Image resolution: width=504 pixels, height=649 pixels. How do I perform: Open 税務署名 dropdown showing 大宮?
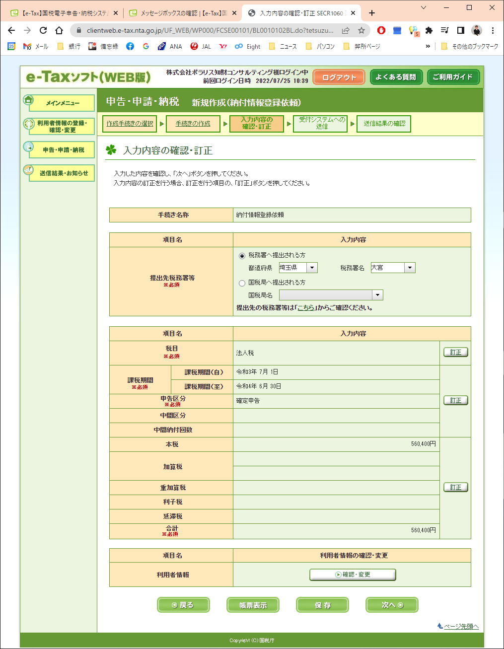click(x=393, y=268)
